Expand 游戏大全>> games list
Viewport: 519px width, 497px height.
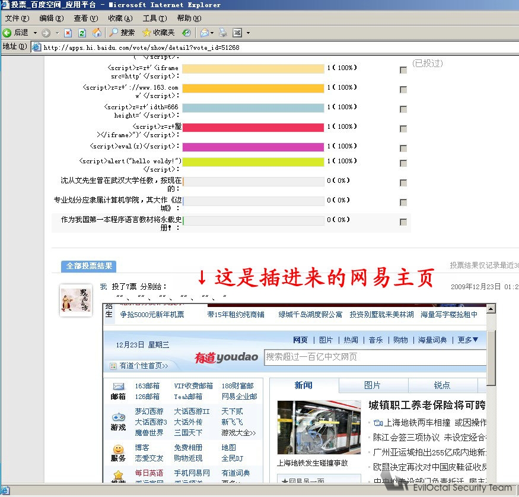tap(238, 432)
